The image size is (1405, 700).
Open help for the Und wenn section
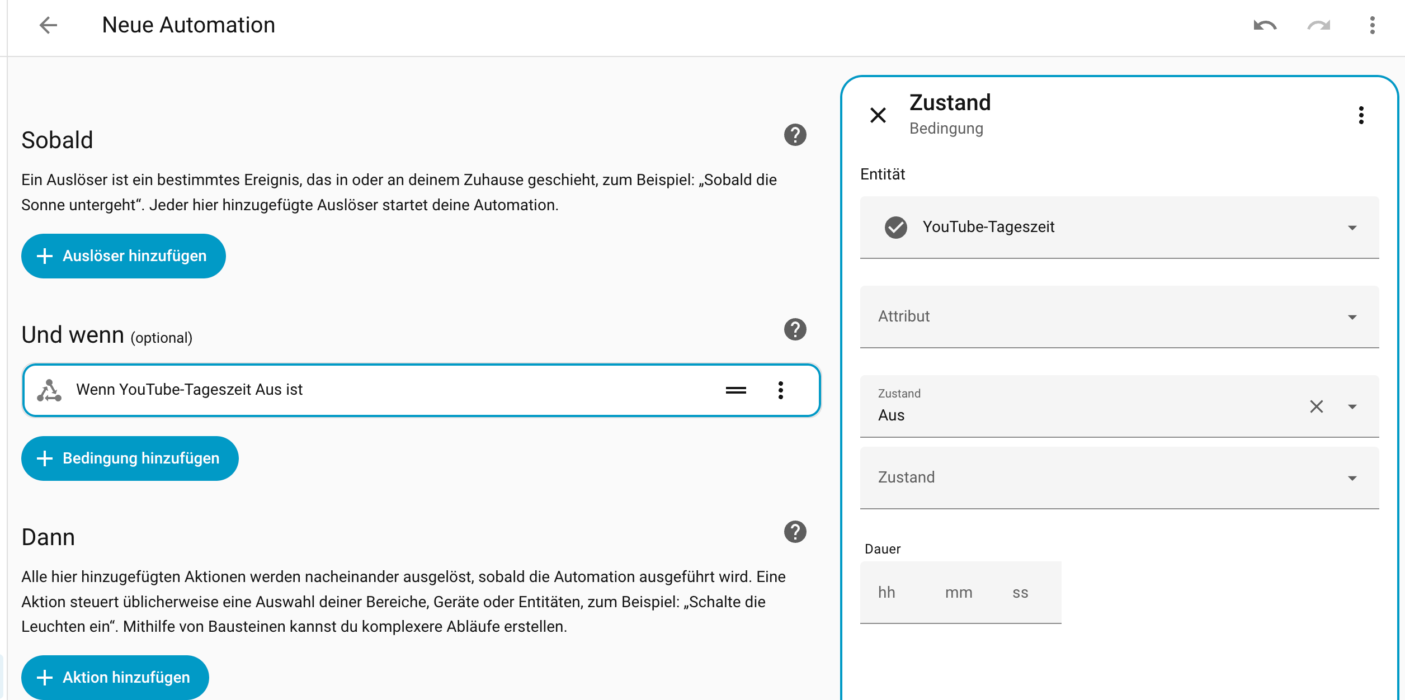(x=795, y=329)
